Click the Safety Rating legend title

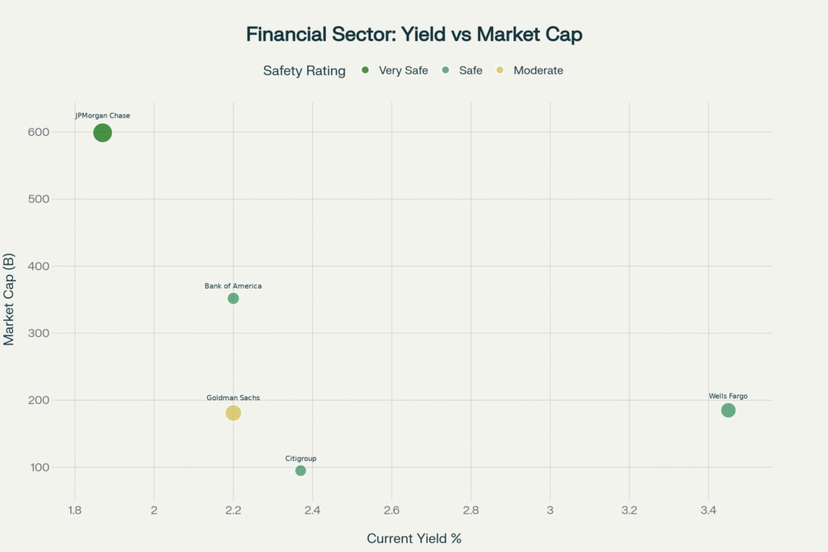[304, 70]
